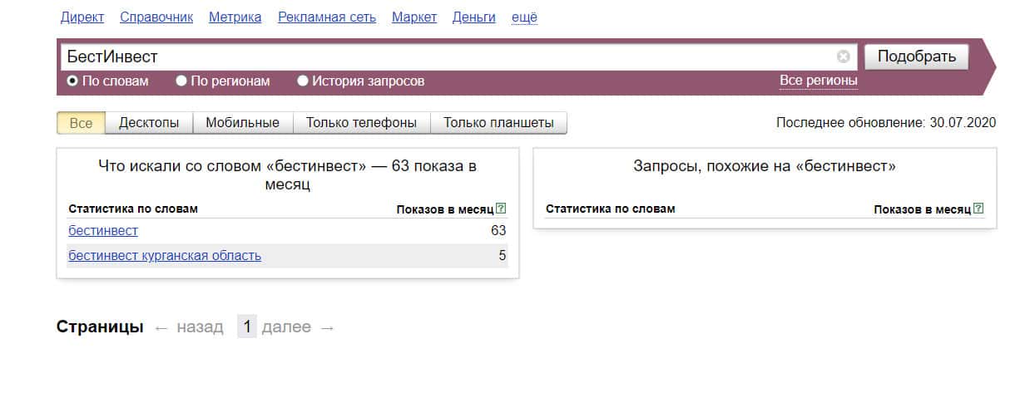This screenshot has width=1030, height=393.
Task: Go to the "Директ" service link
Action: pos(81,17)
